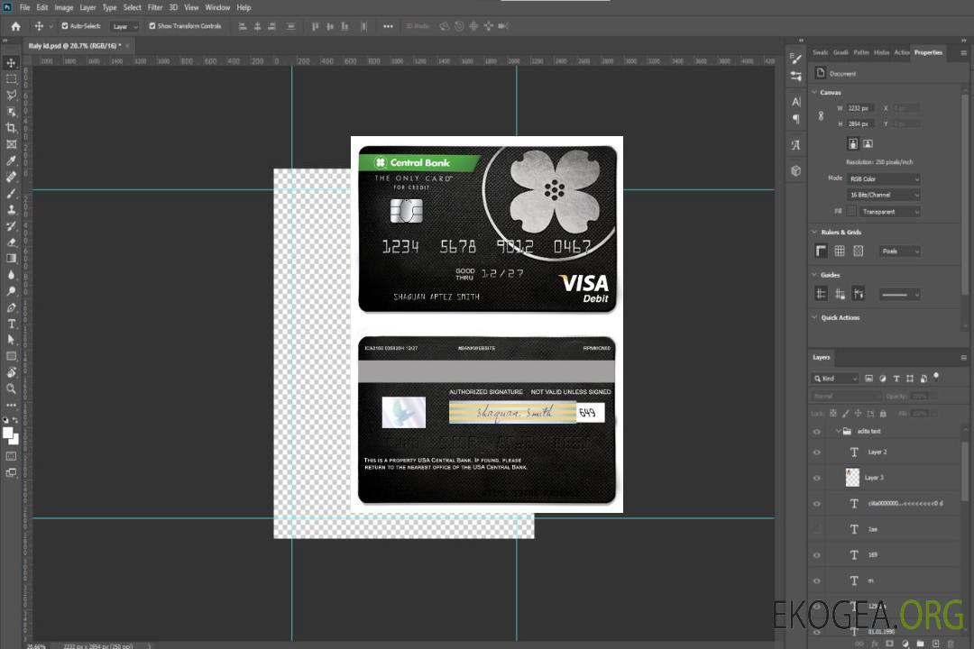Viewport: 974px width, 649px height.
Task: Open the Filter menu
Action: coord(155,7)
